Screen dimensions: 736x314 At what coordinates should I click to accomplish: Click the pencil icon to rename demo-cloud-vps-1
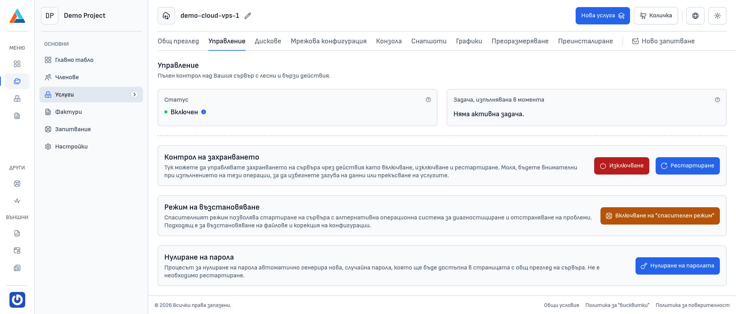247,16
